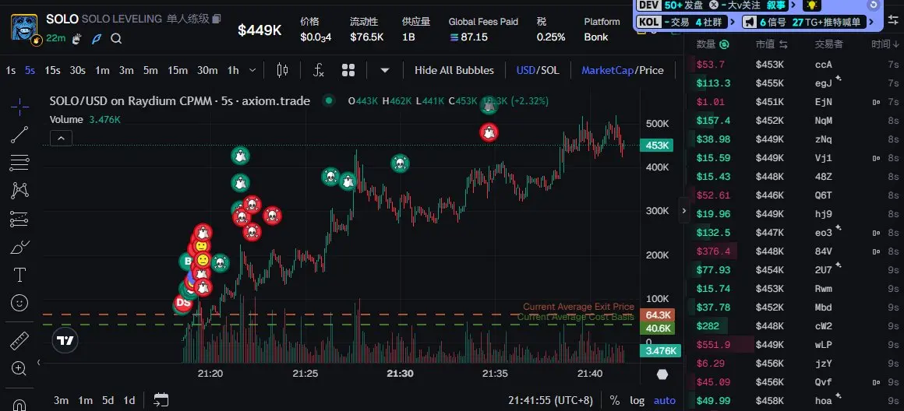Select the trend line drawing tool
The image size is (904, 411).
[19, 135]
